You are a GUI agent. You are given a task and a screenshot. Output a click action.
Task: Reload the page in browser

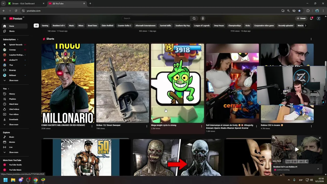[16, 11]
